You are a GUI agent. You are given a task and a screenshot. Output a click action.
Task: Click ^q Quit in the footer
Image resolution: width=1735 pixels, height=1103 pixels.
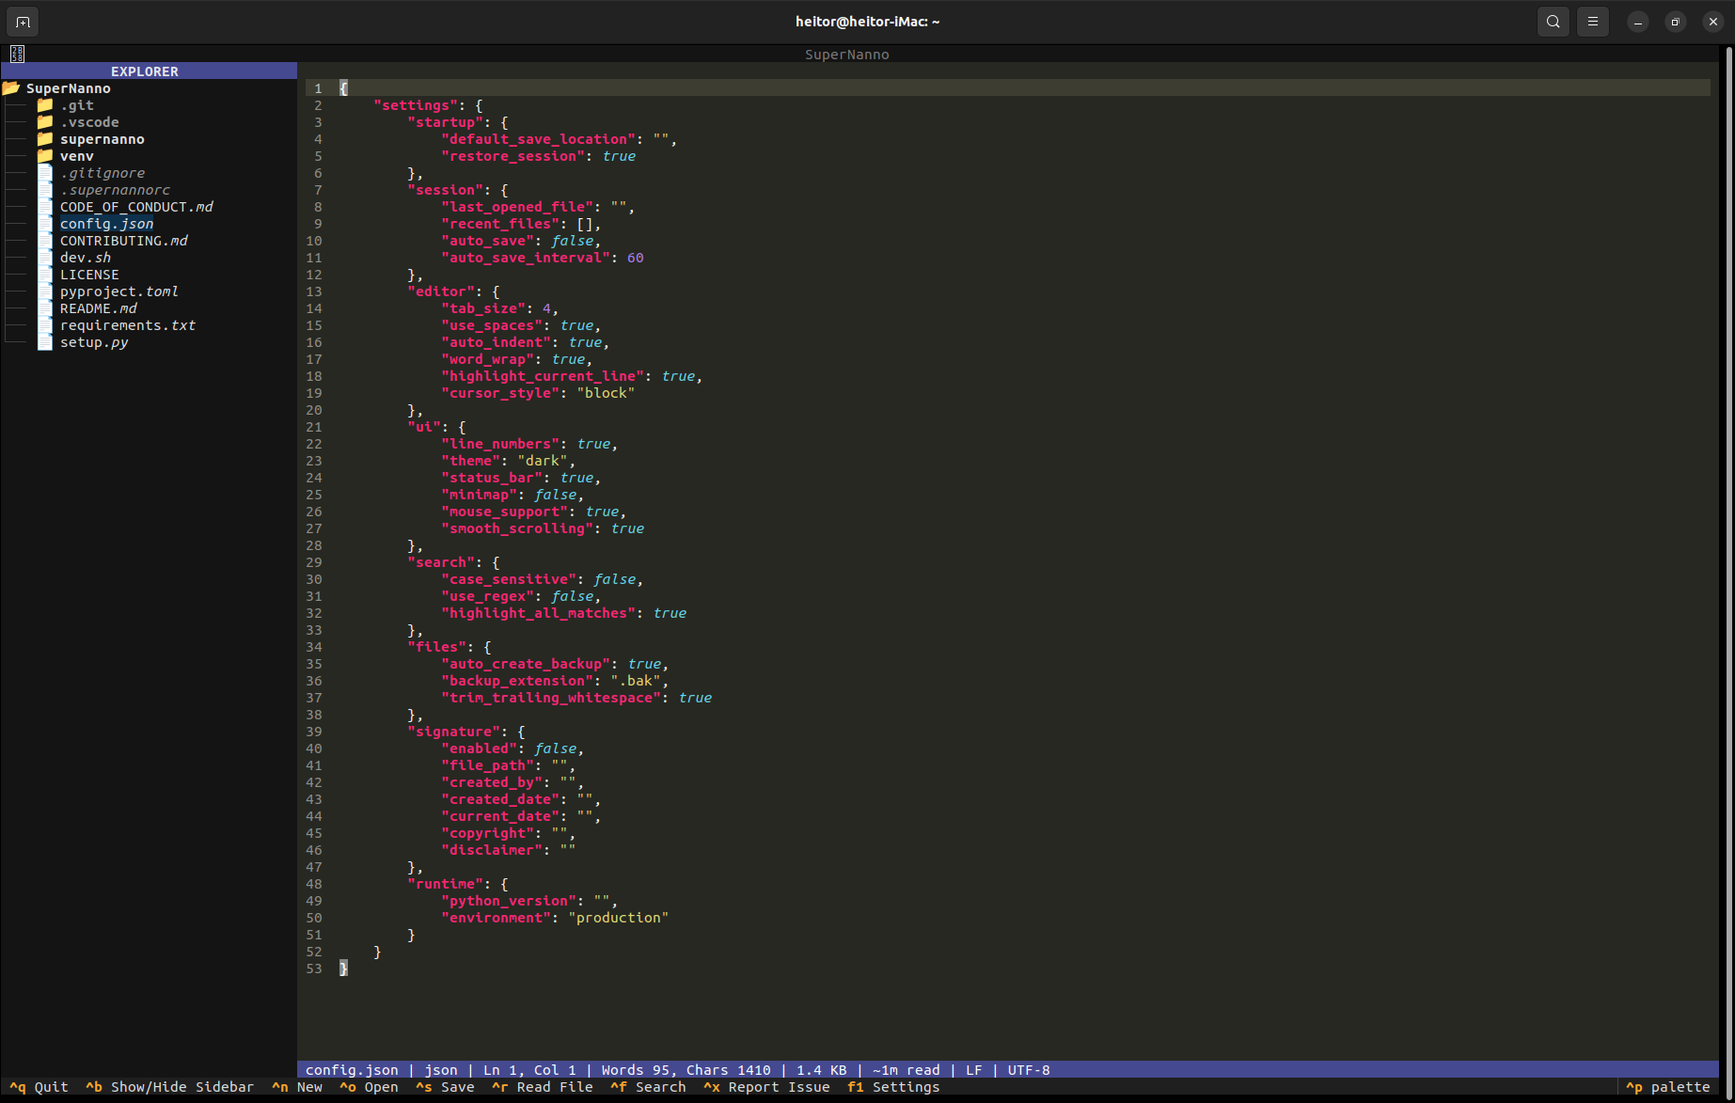[x=39, y=1087]
